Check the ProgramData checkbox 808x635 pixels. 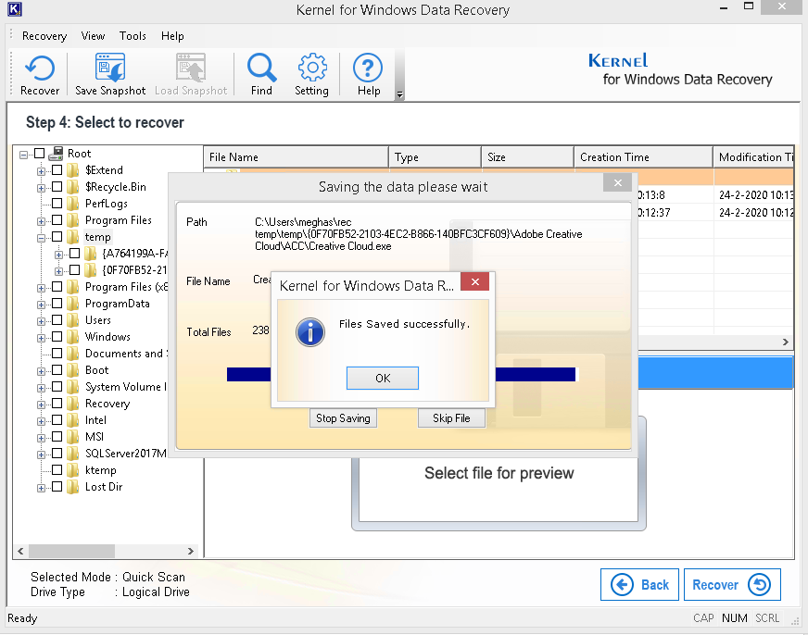[x=57, y=303]
